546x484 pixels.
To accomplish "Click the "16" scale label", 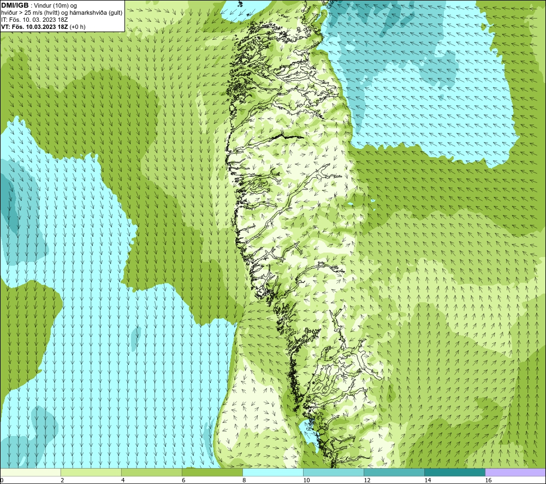I will coord(488,481).
